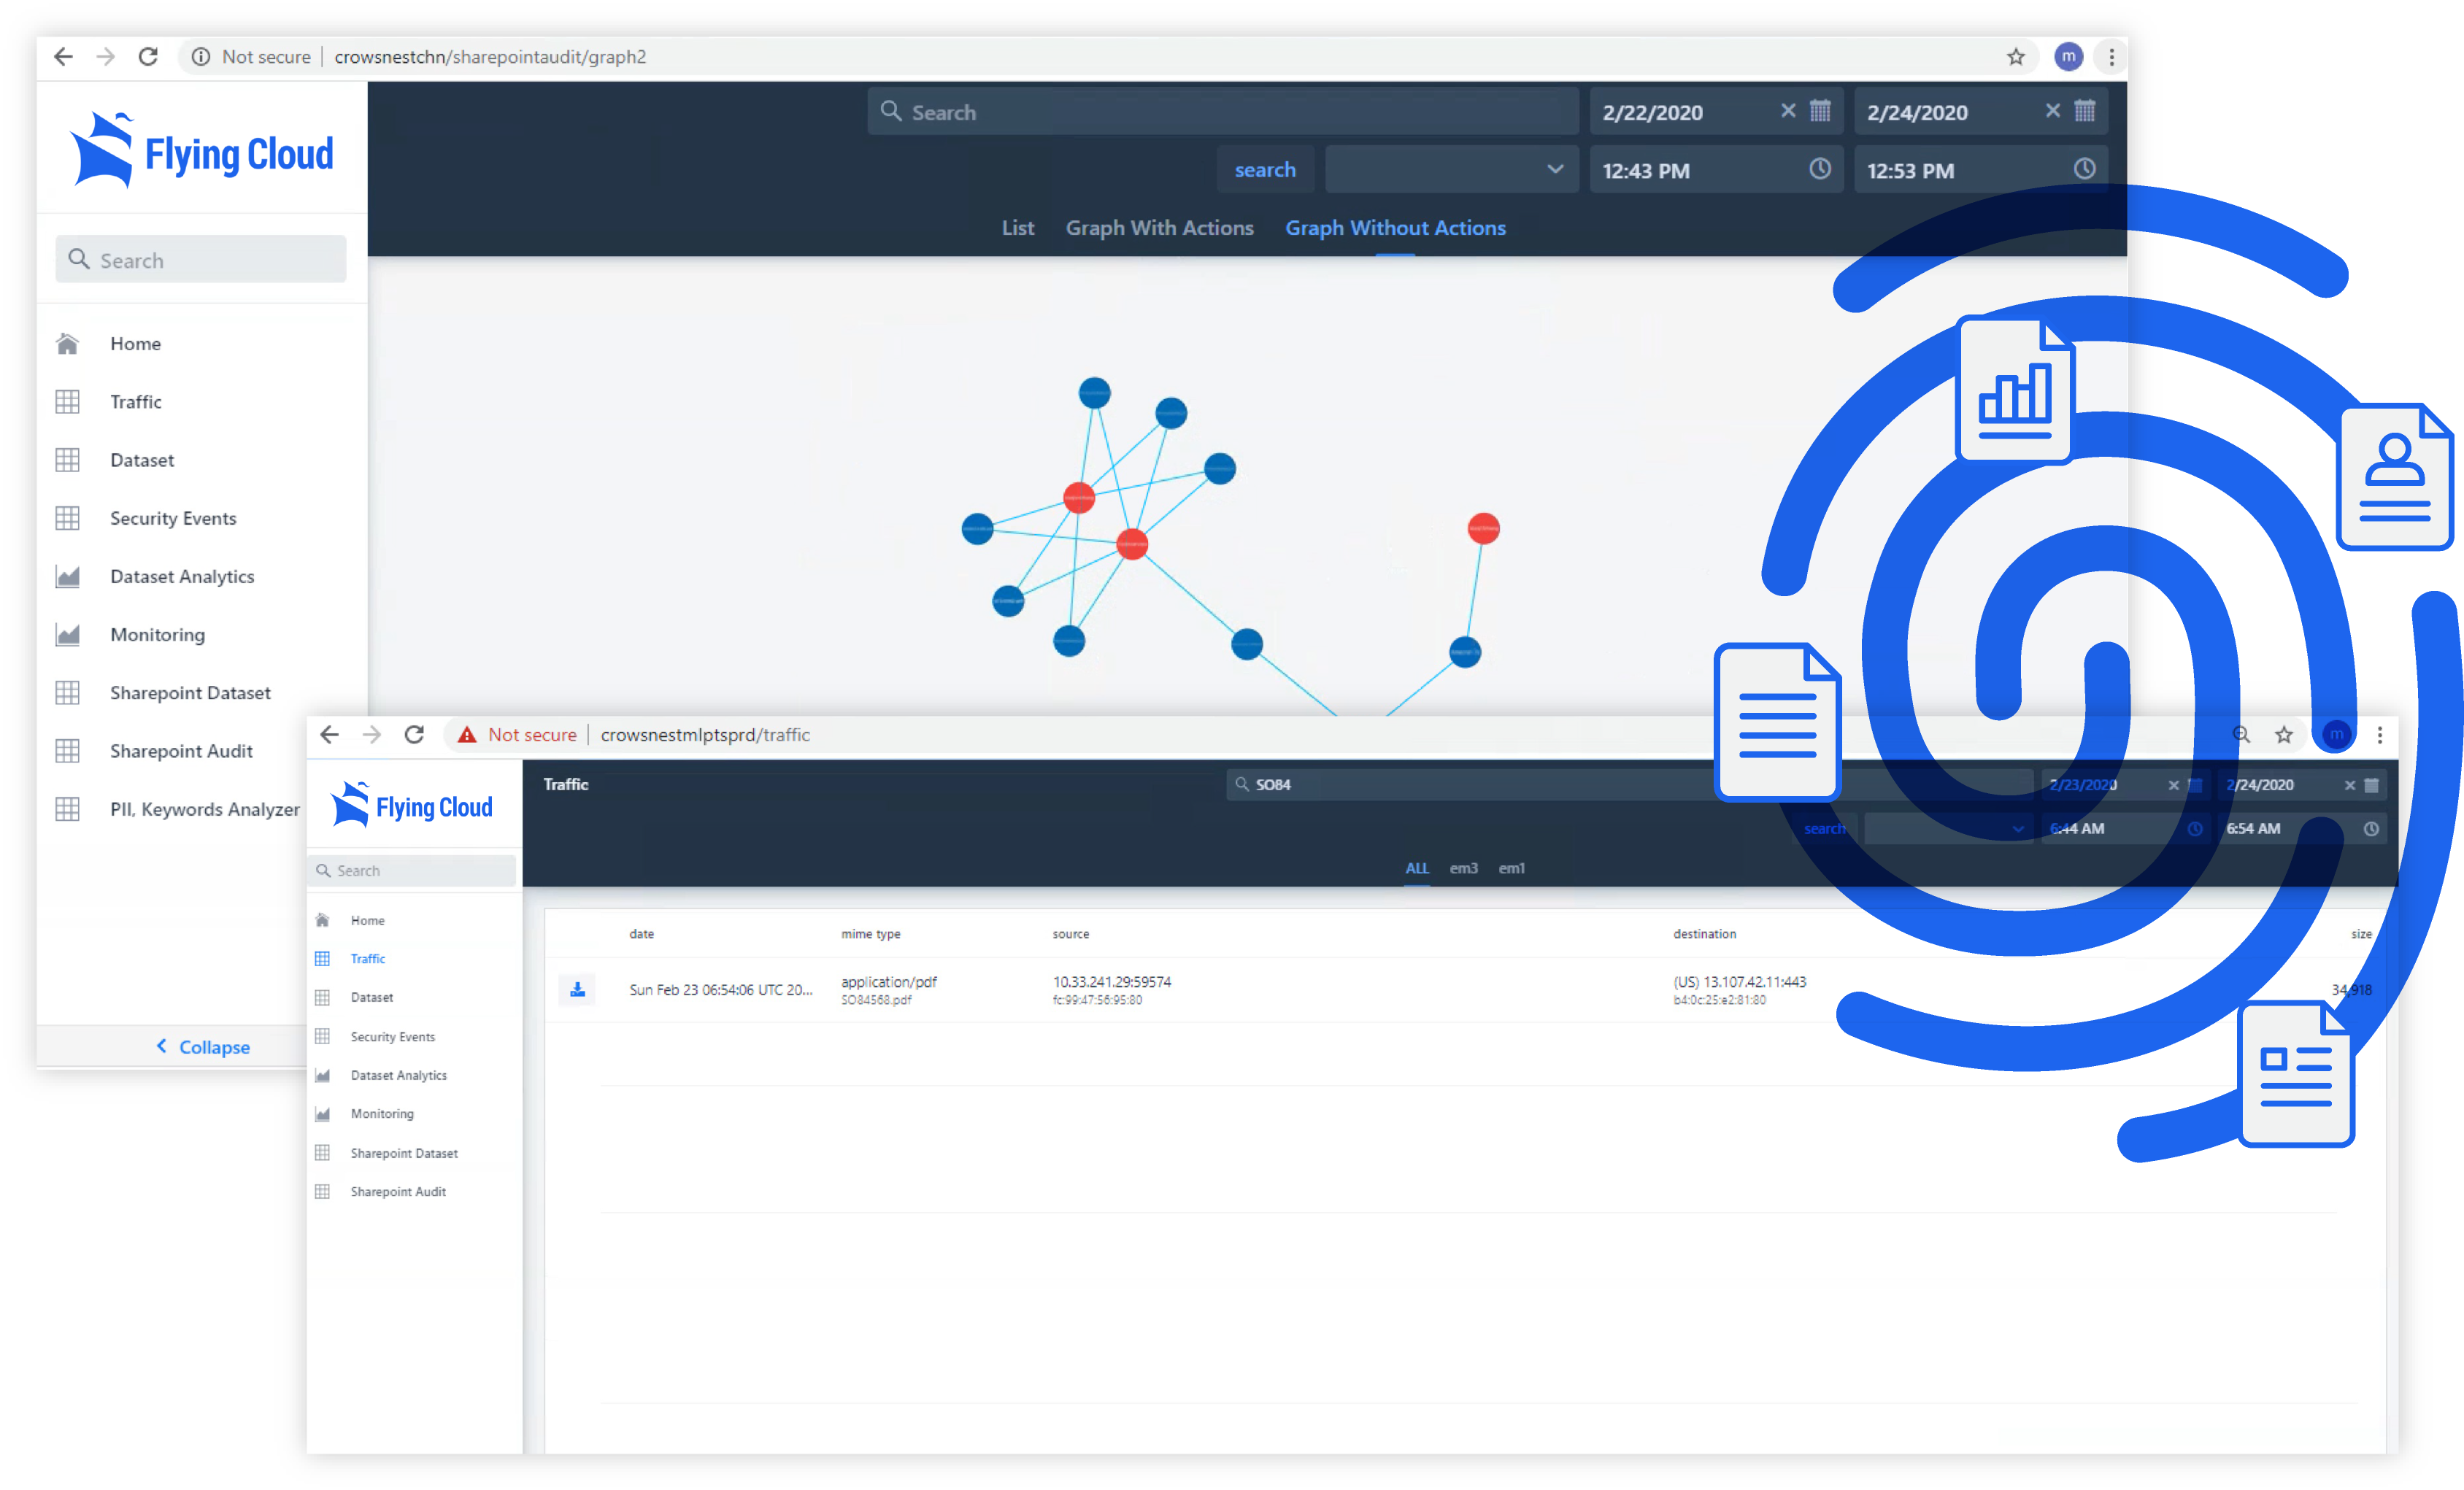Bookmark the traffic page with star
Screen dimensions: 2464x1490
click(x=2284, y=735)
